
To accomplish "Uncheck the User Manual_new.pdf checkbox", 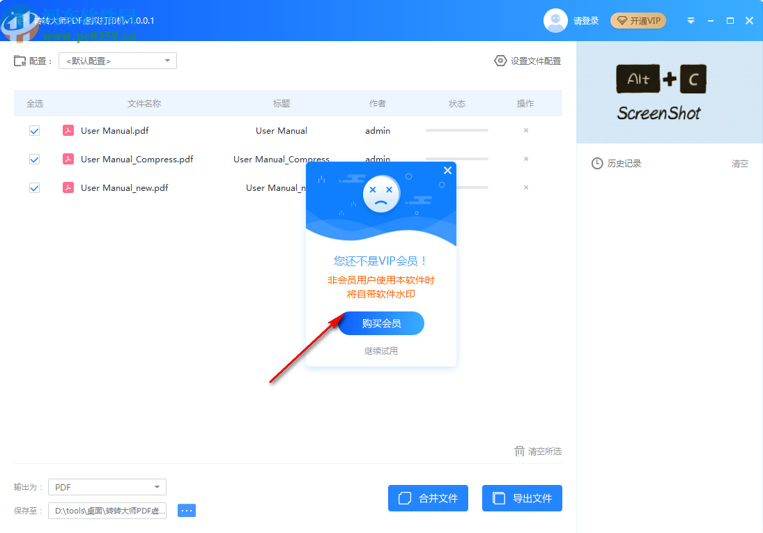I will click(x=35, y=188).
